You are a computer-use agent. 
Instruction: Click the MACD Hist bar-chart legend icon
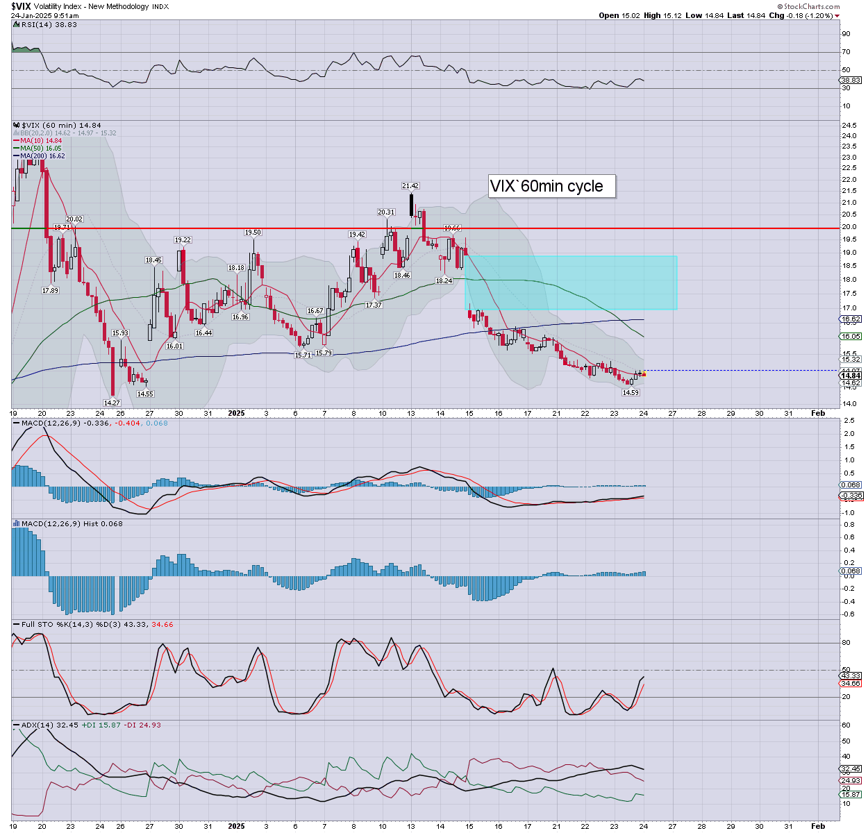point(17,523)
